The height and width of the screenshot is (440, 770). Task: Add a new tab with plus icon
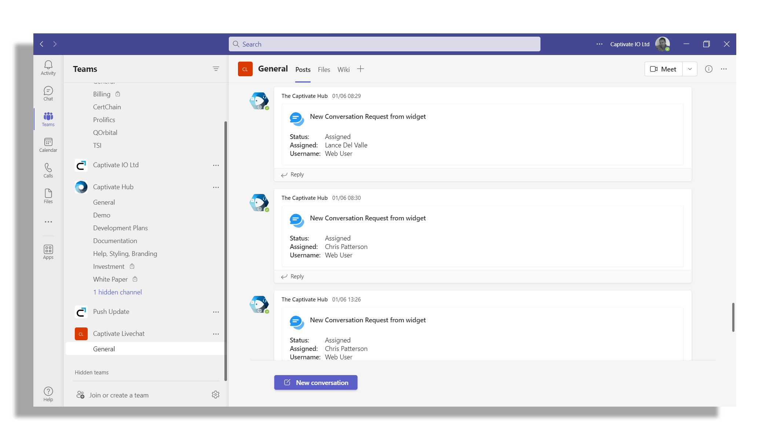point(361,69)
